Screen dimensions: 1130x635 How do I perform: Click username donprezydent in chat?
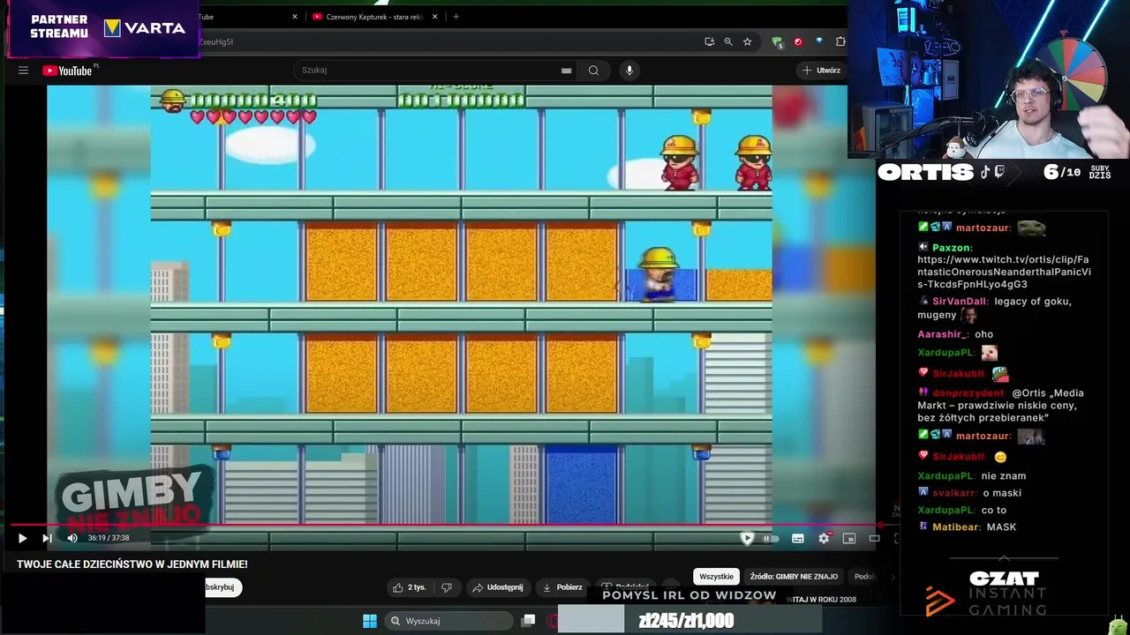tap(968, 393)
